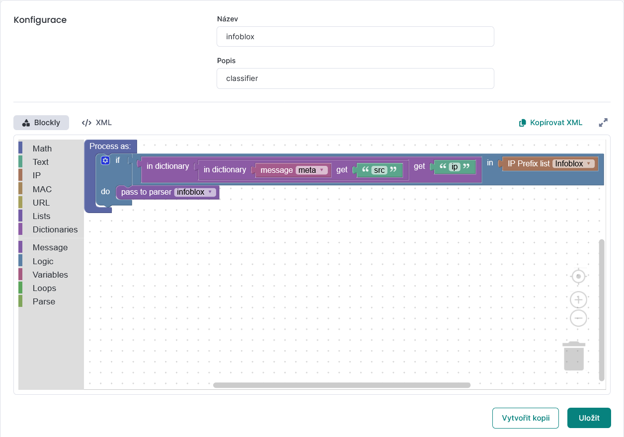The height and width of the screenshot is (437, 624).
Task: Click the horizontal workspace scrollbar
Action: 341,385
